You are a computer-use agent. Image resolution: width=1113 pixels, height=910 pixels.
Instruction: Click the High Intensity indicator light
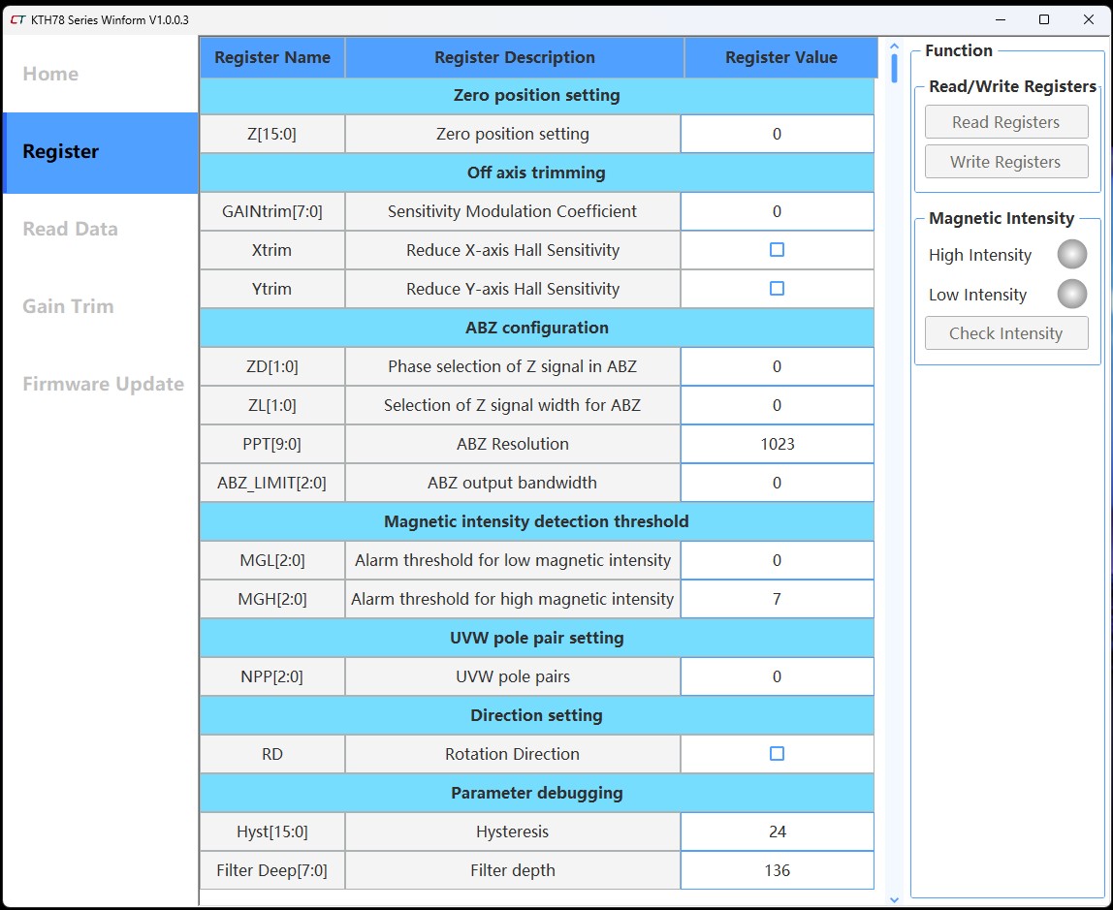click(1071, 255)
